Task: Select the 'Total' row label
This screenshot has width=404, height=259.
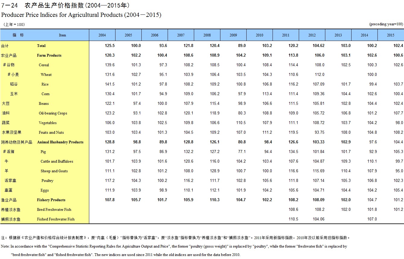Action: coord(41,46)
